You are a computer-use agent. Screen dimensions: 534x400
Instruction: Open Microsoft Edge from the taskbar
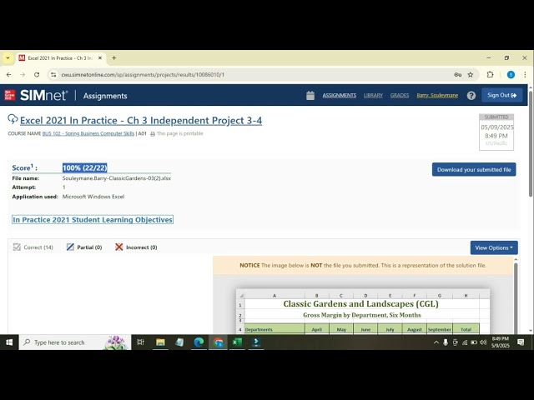[x=199, y=342]
